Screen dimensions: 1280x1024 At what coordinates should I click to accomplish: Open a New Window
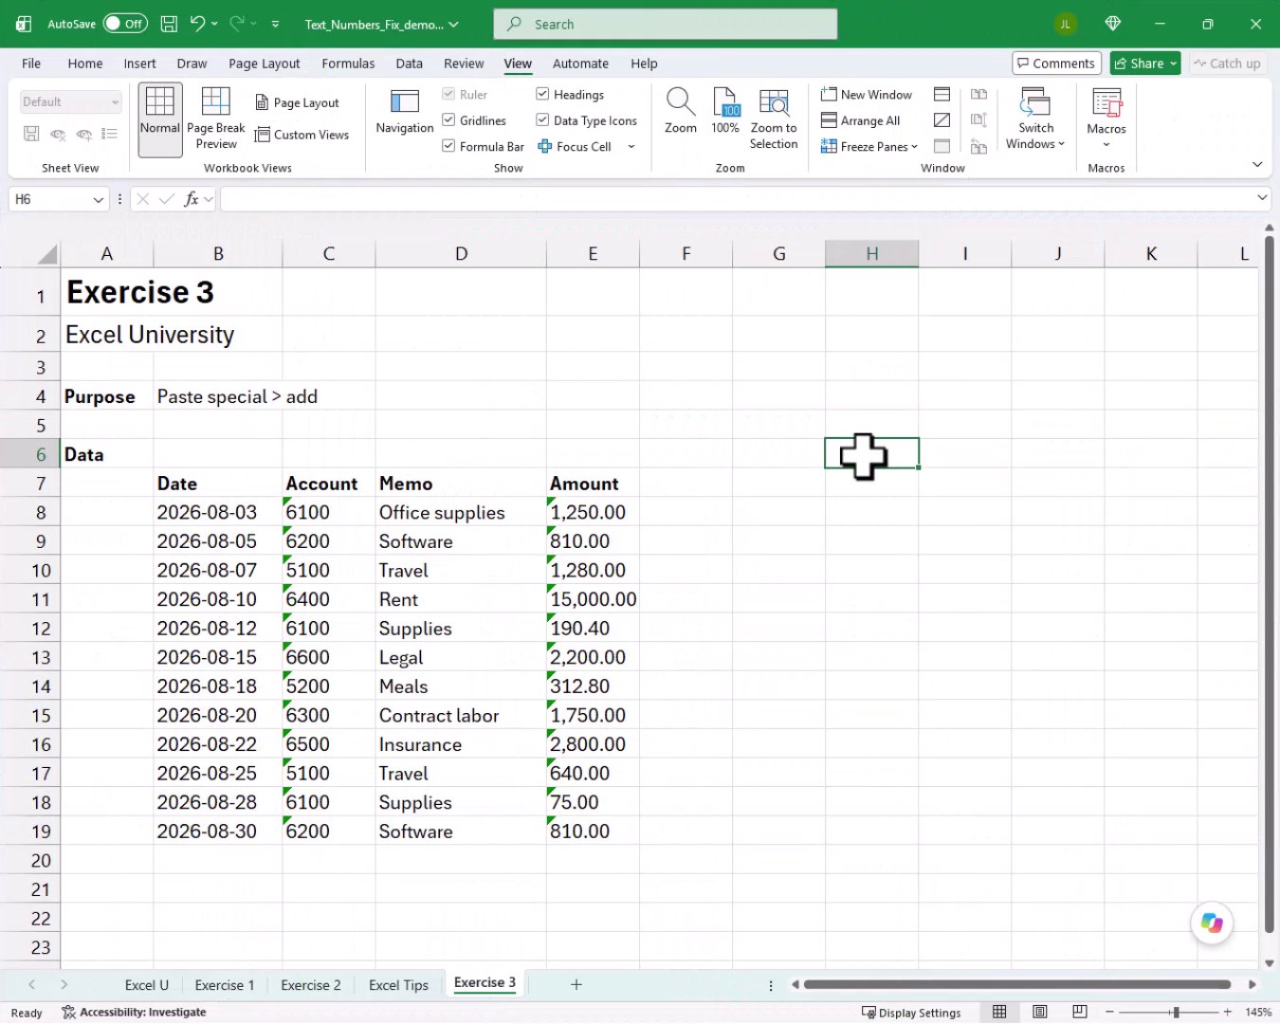(867, 95)
